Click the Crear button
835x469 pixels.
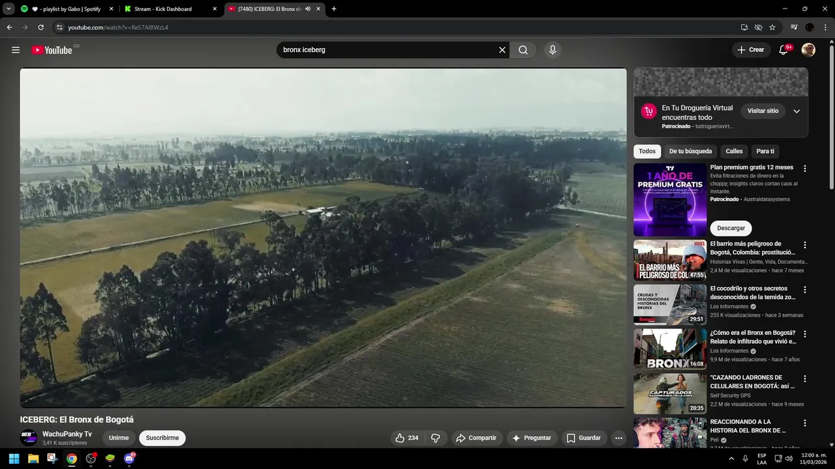751,50
